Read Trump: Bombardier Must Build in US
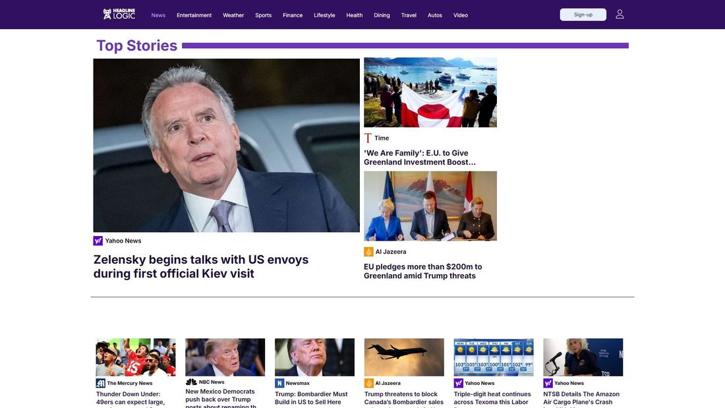The image size is (725, 408). 311,398
